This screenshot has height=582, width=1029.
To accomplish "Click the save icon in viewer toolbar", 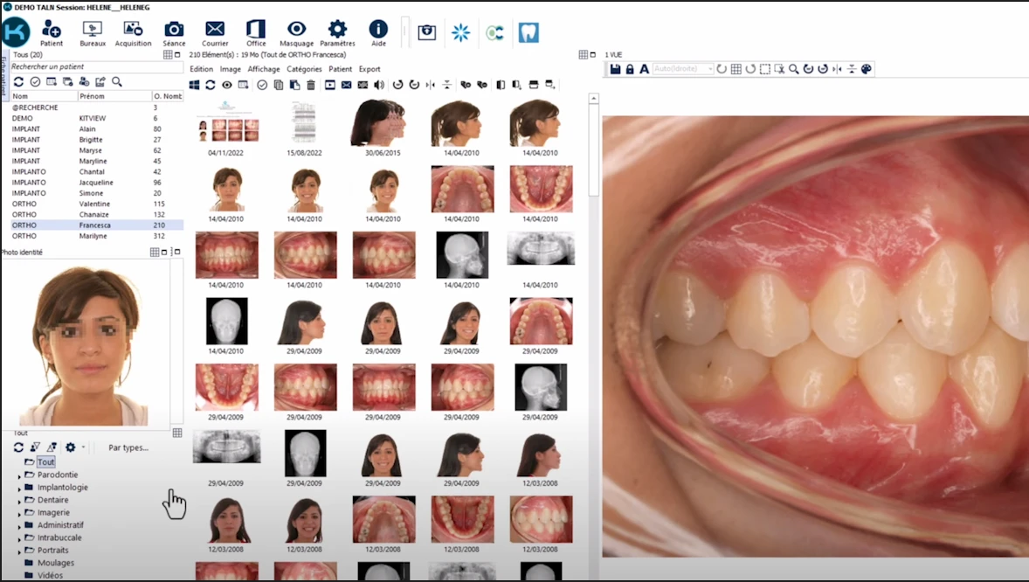I will pos(615,69).
